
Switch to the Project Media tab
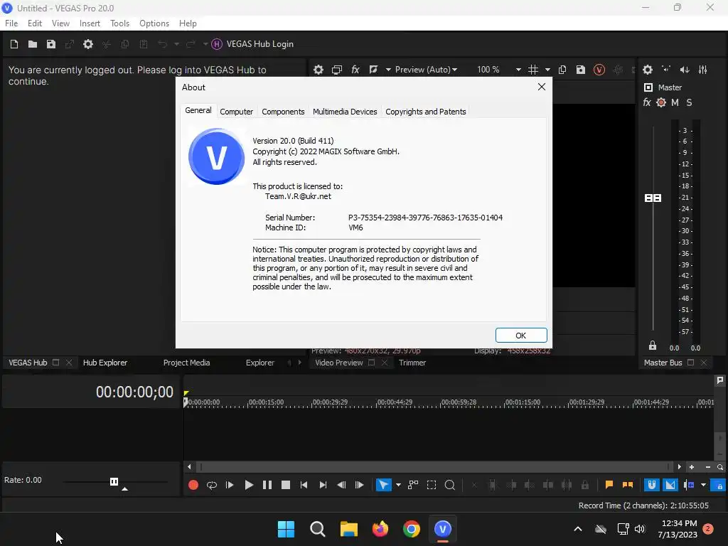pos(186,363)
